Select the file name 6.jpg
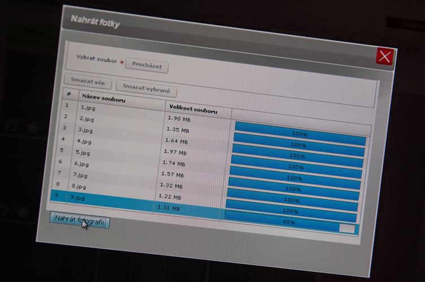425x282 pixels. [81, 164]
